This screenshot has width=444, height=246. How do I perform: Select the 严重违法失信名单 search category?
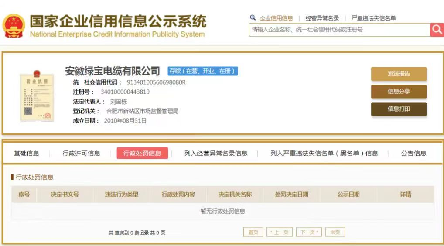(373, 18)
